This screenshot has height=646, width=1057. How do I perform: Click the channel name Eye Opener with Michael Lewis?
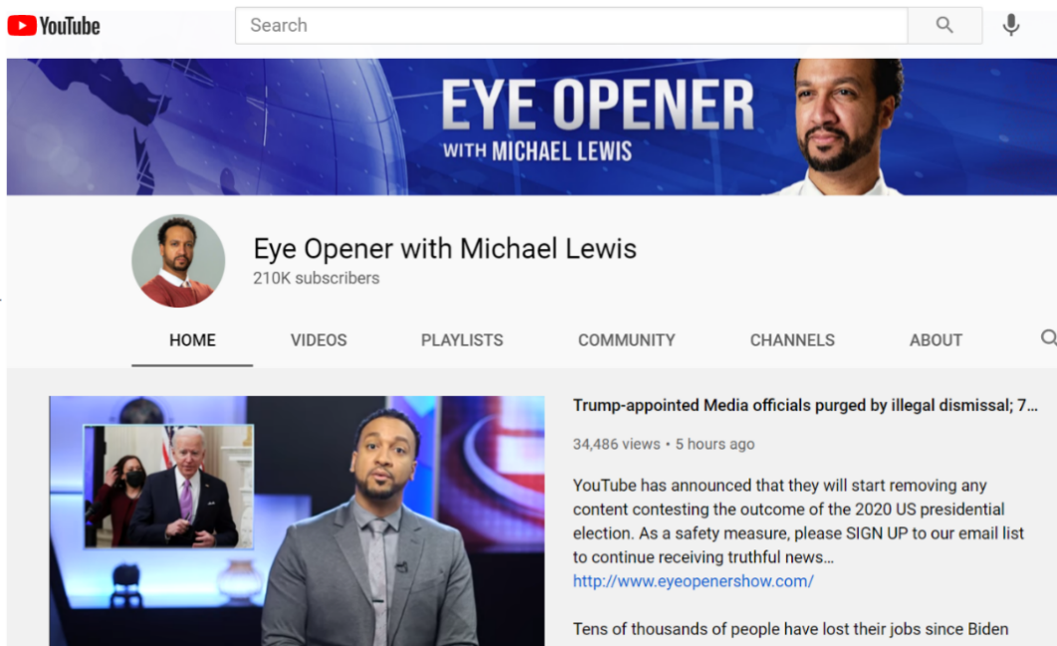click(445, 248)
